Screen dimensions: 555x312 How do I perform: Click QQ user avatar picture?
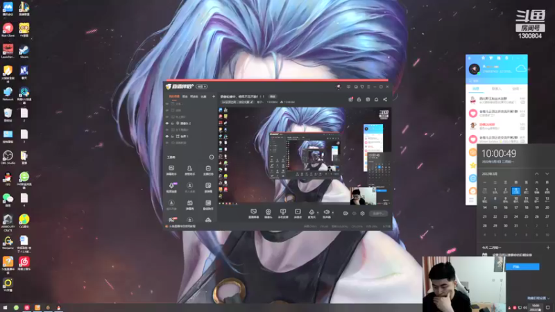[475, 69]
